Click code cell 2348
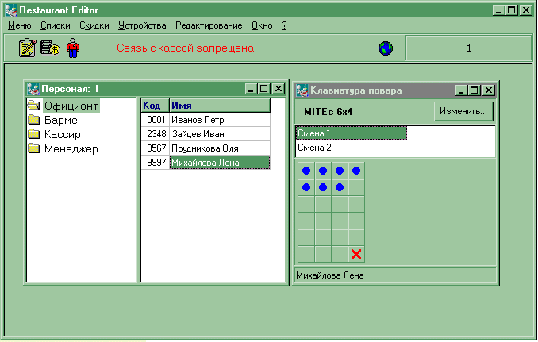Viewport: 538px width, 342px height. point(156,134)
